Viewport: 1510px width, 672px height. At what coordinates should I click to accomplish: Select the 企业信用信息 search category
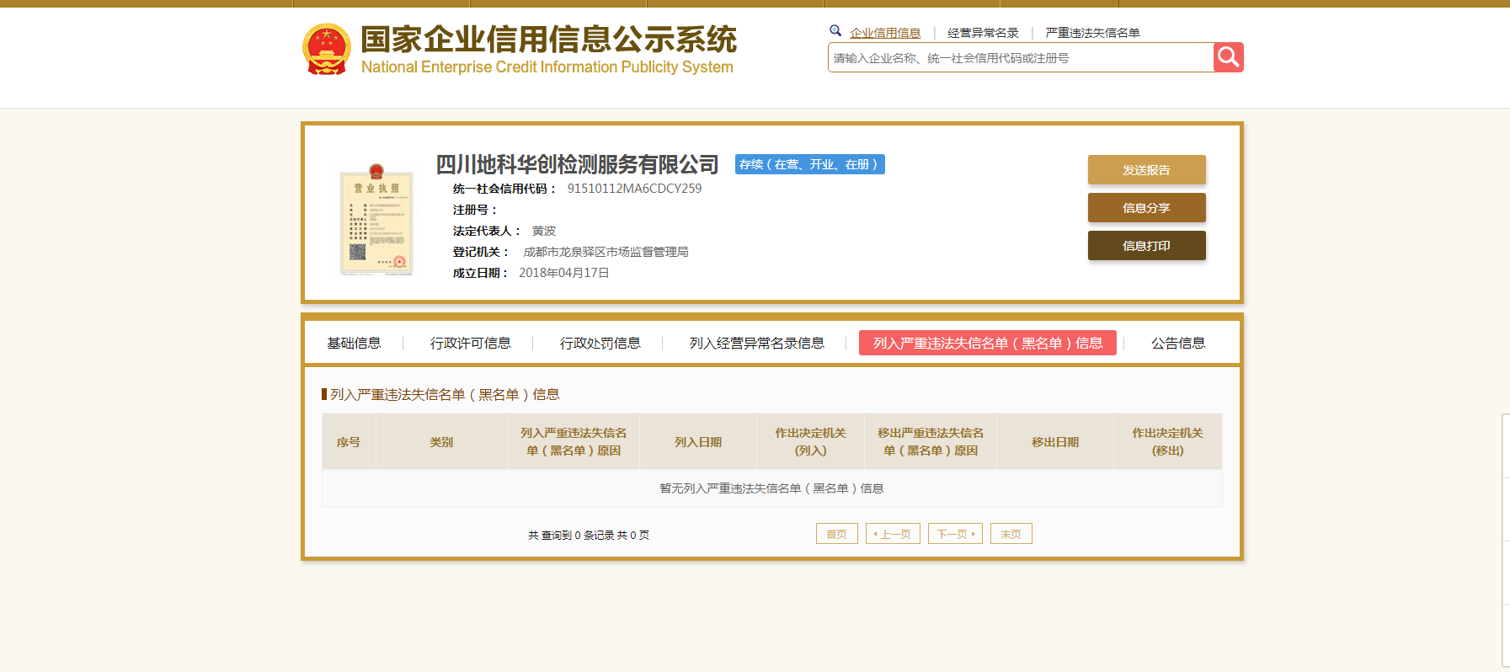tap(885, 33)
